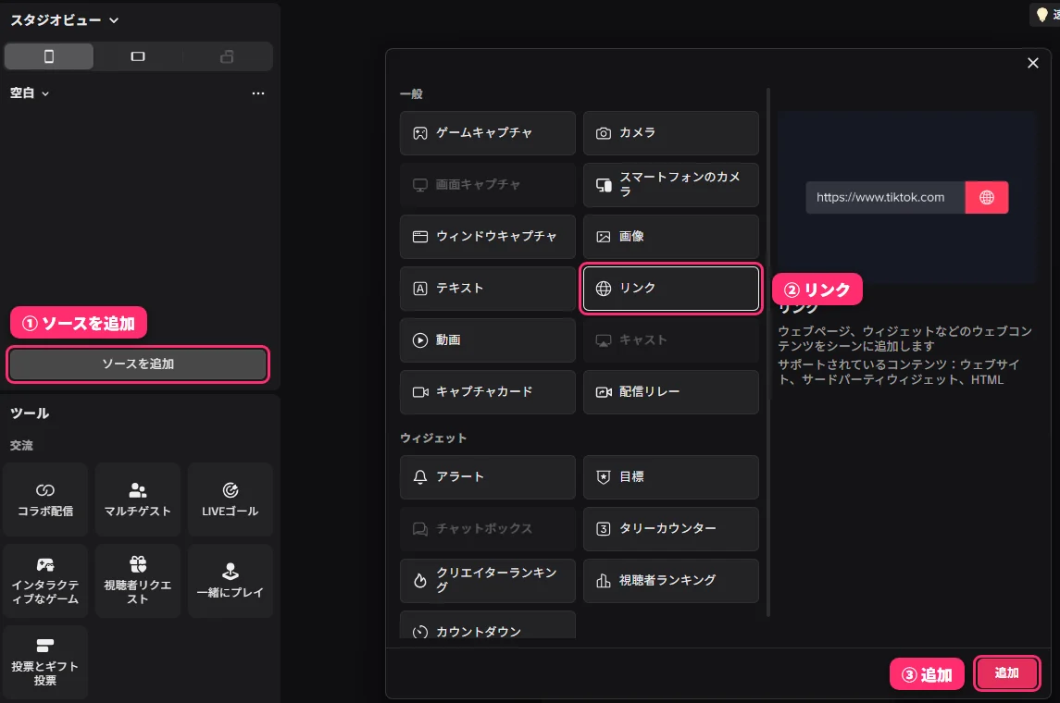Click the lightbulb tip icon
This screenshot has height=703, width=1060.
[x=1041, y=15]
